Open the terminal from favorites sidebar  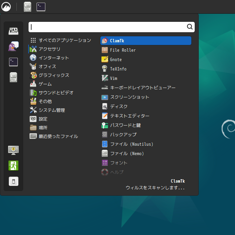pyautogui.click(x=13, y=62)
